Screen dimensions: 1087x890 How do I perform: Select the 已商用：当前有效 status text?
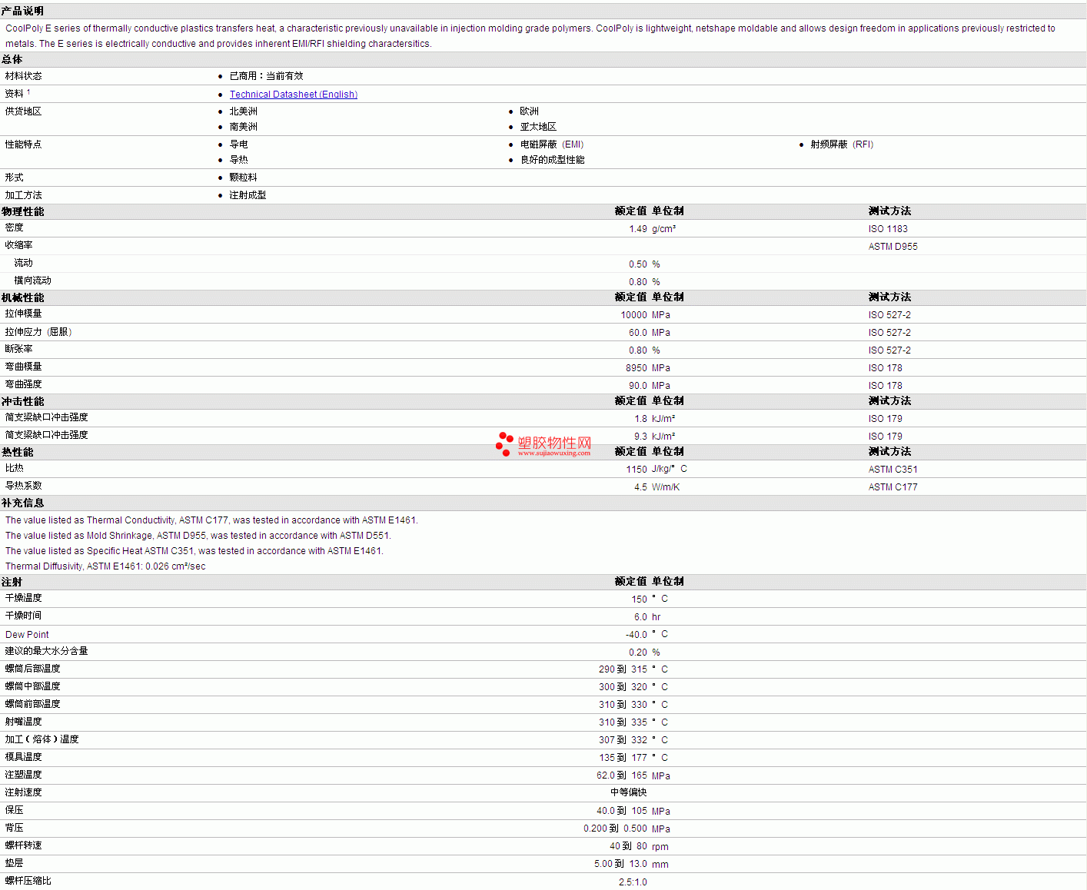[267, 76]
